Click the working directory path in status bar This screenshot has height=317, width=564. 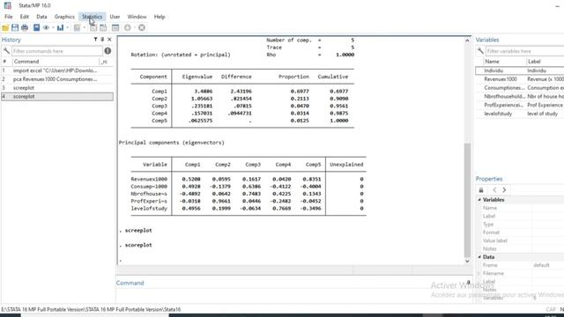pyautogui.click(x=91, y=309)
